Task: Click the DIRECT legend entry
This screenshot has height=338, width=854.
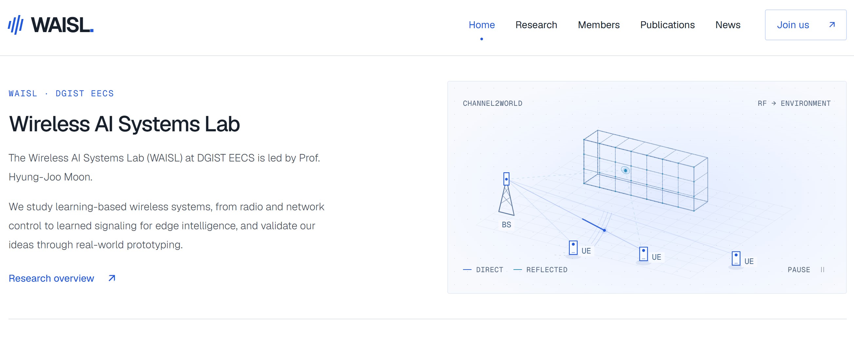Action: pos(483,270)
